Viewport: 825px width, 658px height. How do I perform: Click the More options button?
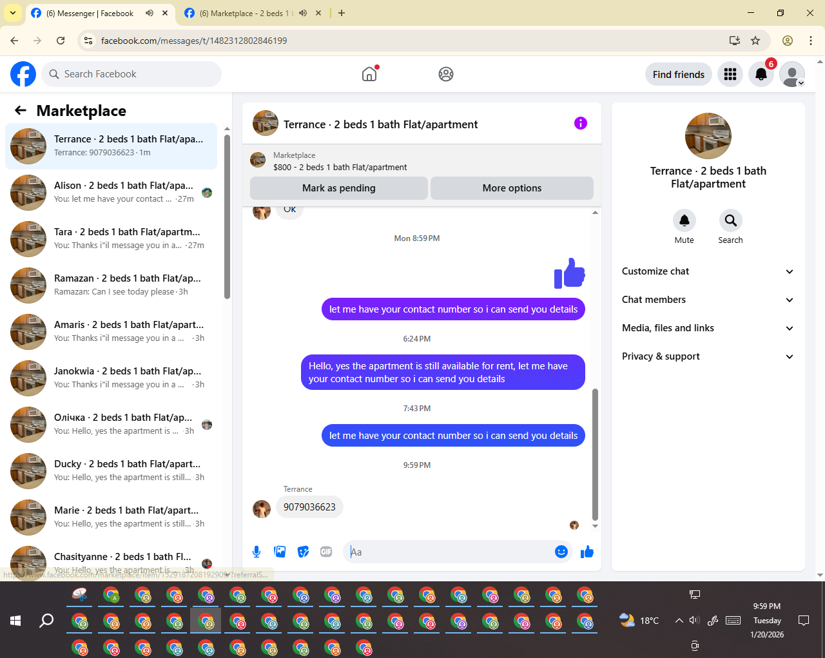pyautogui.click(x=512, y=188)
